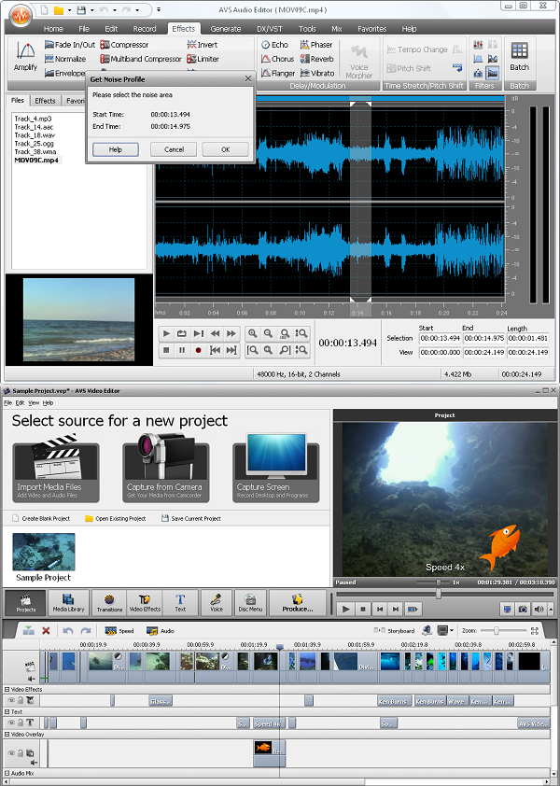Click the red record button in Audio Editor

click(198, 350)
